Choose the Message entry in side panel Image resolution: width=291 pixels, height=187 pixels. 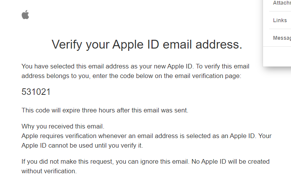point(282,38)
